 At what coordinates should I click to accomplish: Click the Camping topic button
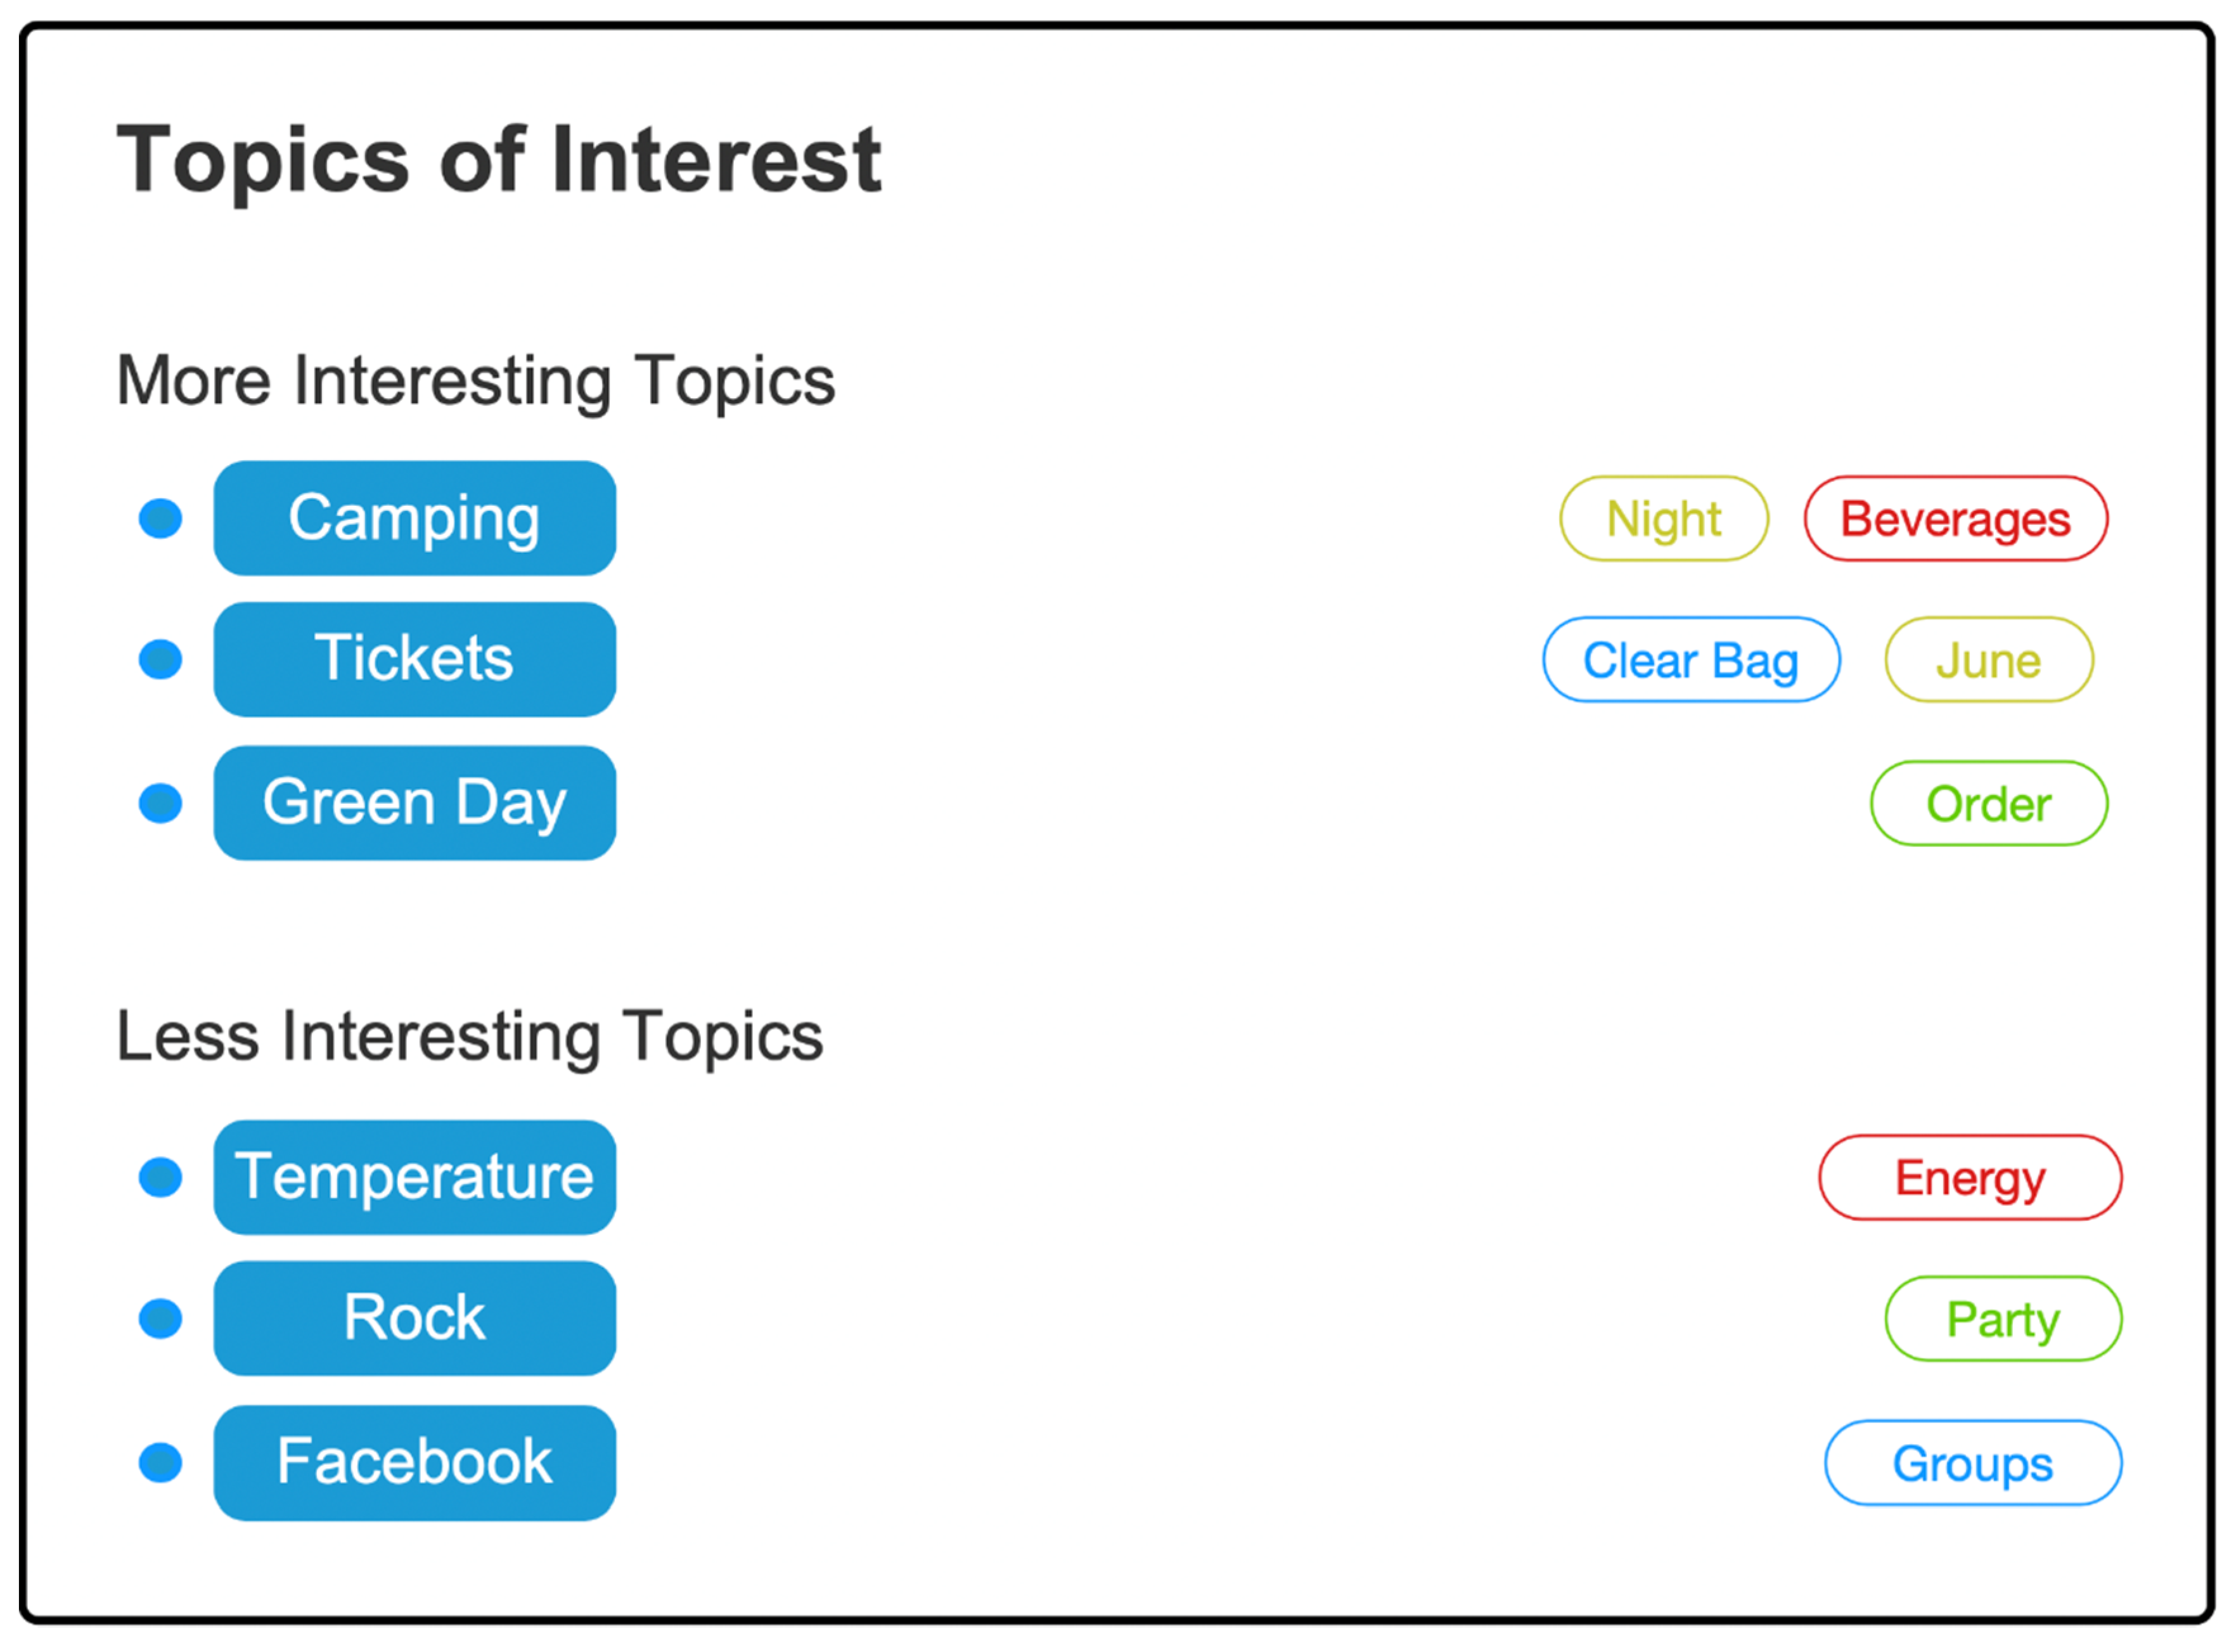[415, 518]
